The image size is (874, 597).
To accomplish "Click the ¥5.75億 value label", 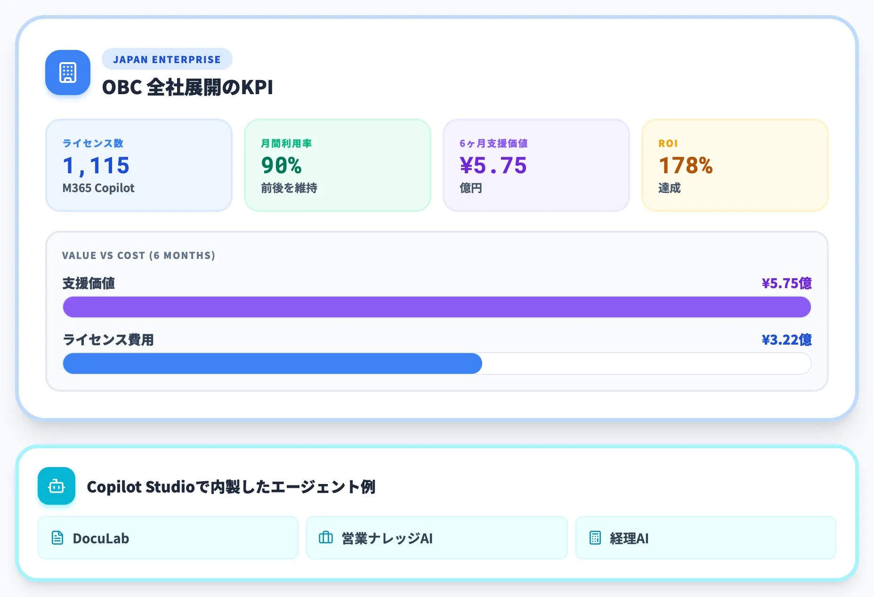I will [x=787, y=283].
